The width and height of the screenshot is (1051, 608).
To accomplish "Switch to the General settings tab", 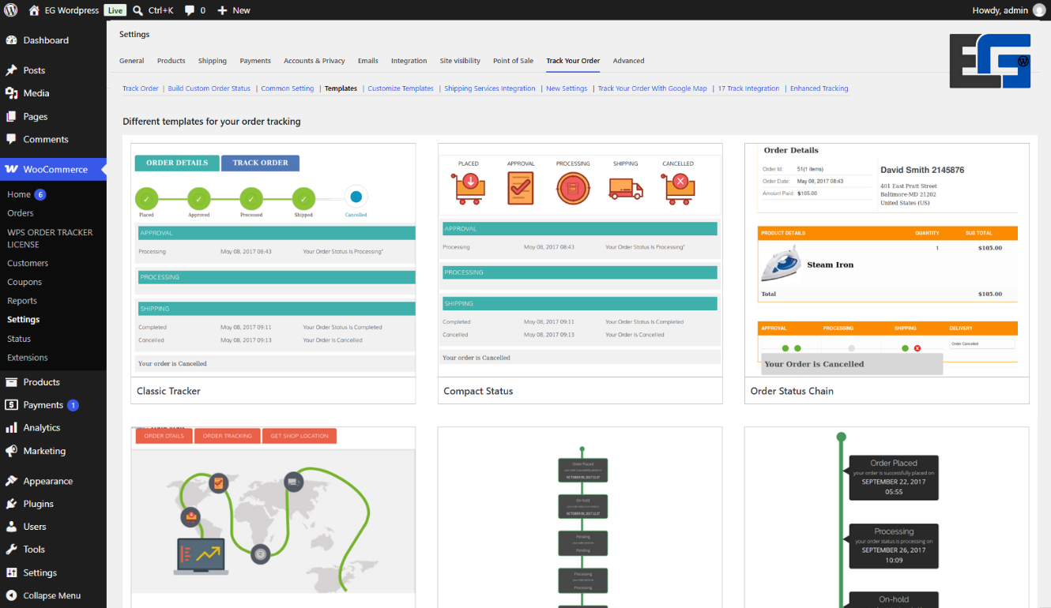I will click(132, 61).
